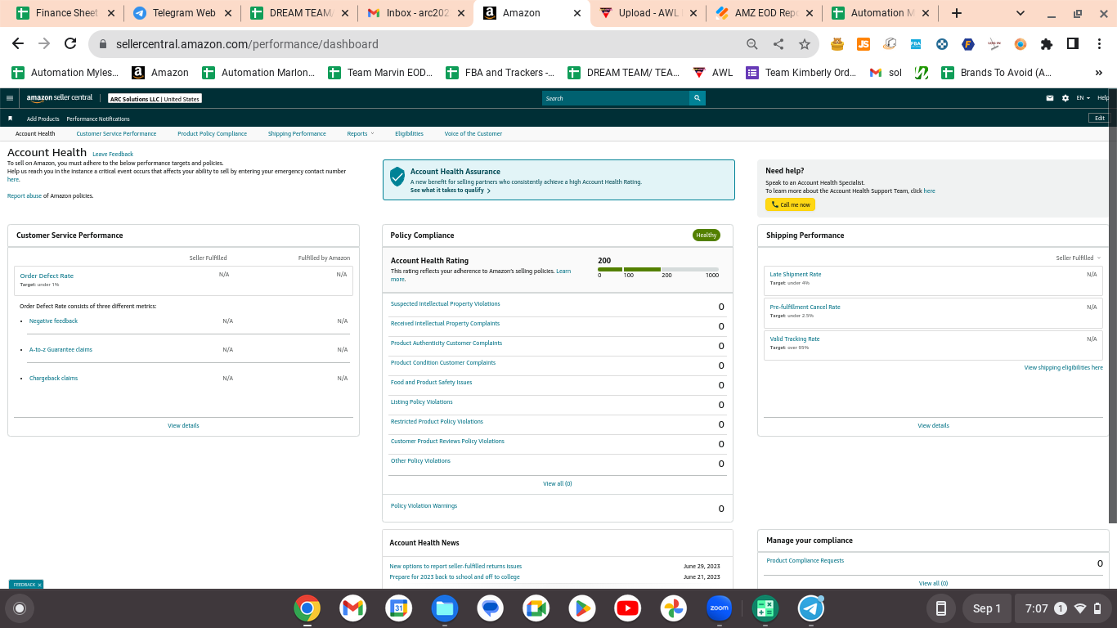
Task: Open the Chrome three-dot menu
Action: point(1099,44)
